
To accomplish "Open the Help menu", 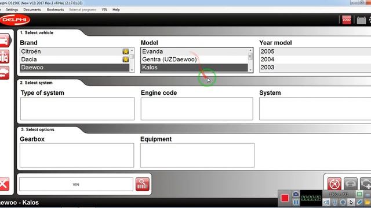I will pos(116,10).
